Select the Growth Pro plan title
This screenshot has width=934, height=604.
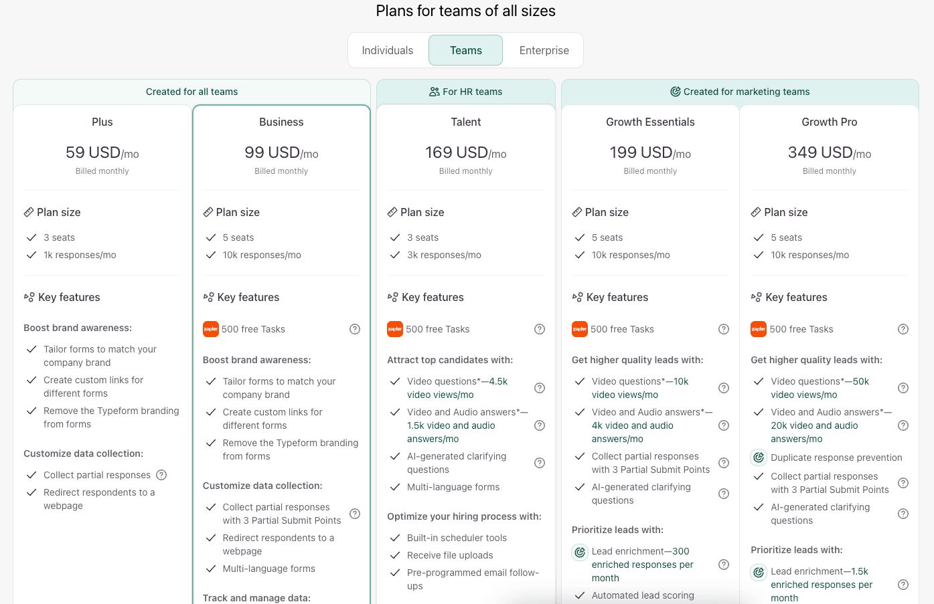829,122
